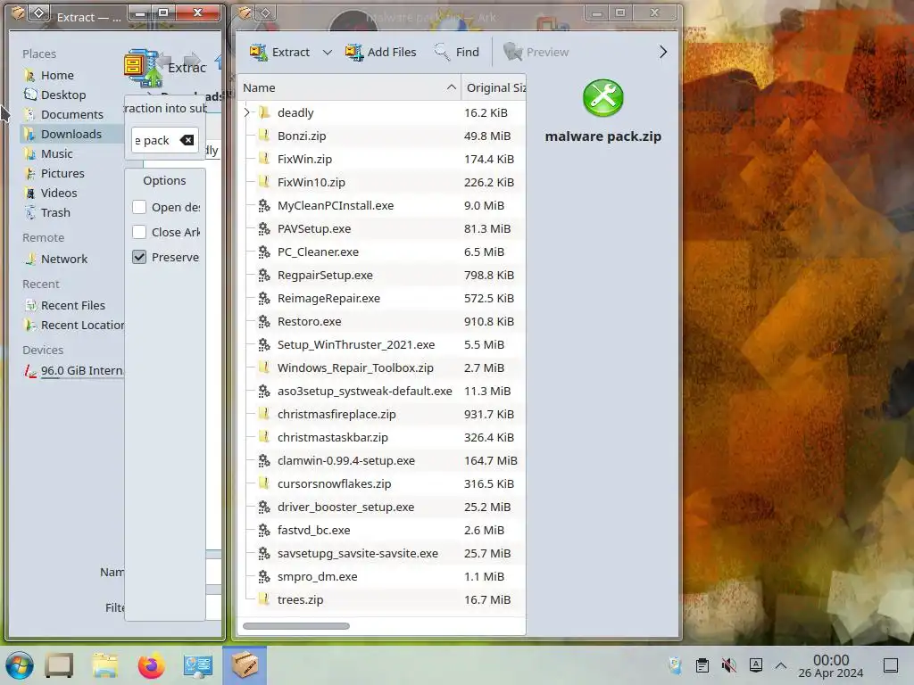Select the Bonzi.zip archive icon
This screenshot has height=685, width=914.
[x=264, y=136]
